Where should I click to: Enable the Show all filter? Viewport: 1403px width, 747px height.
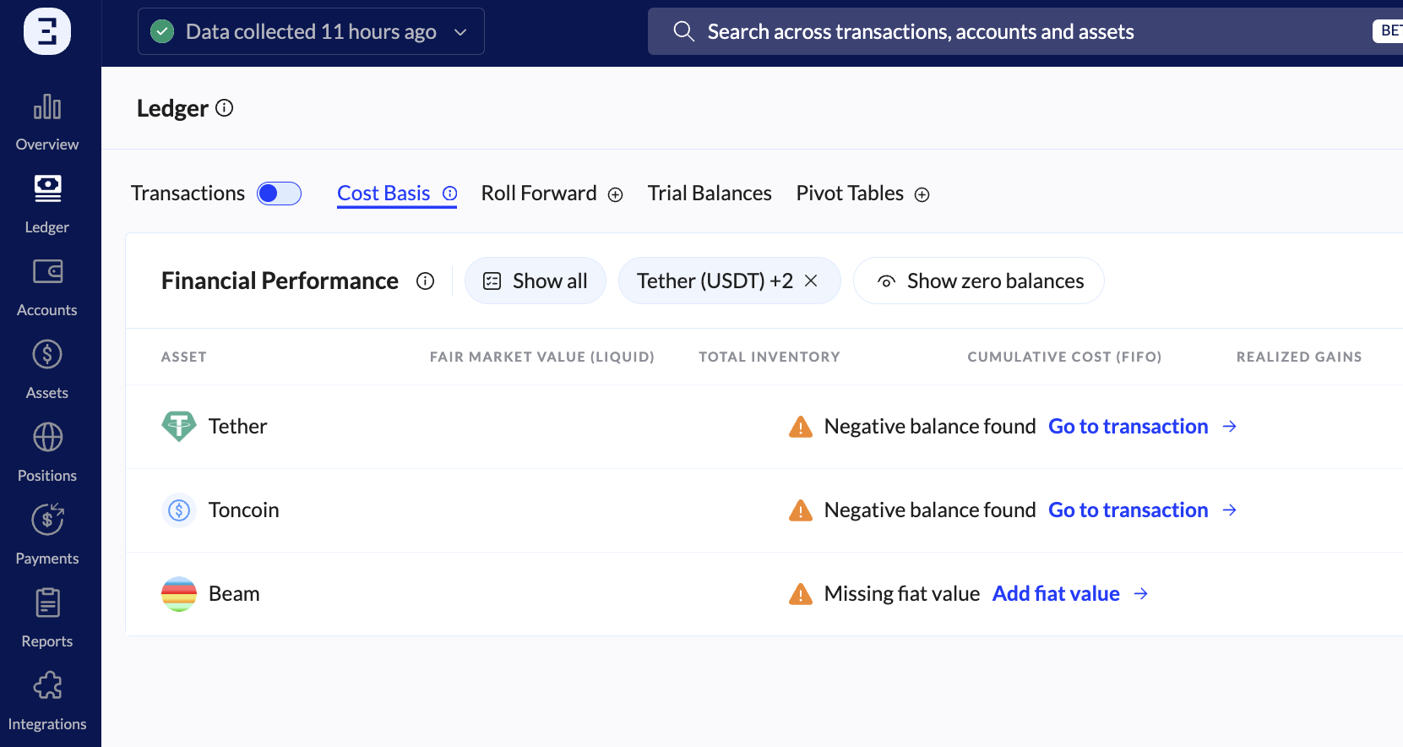tap(536, 281)
